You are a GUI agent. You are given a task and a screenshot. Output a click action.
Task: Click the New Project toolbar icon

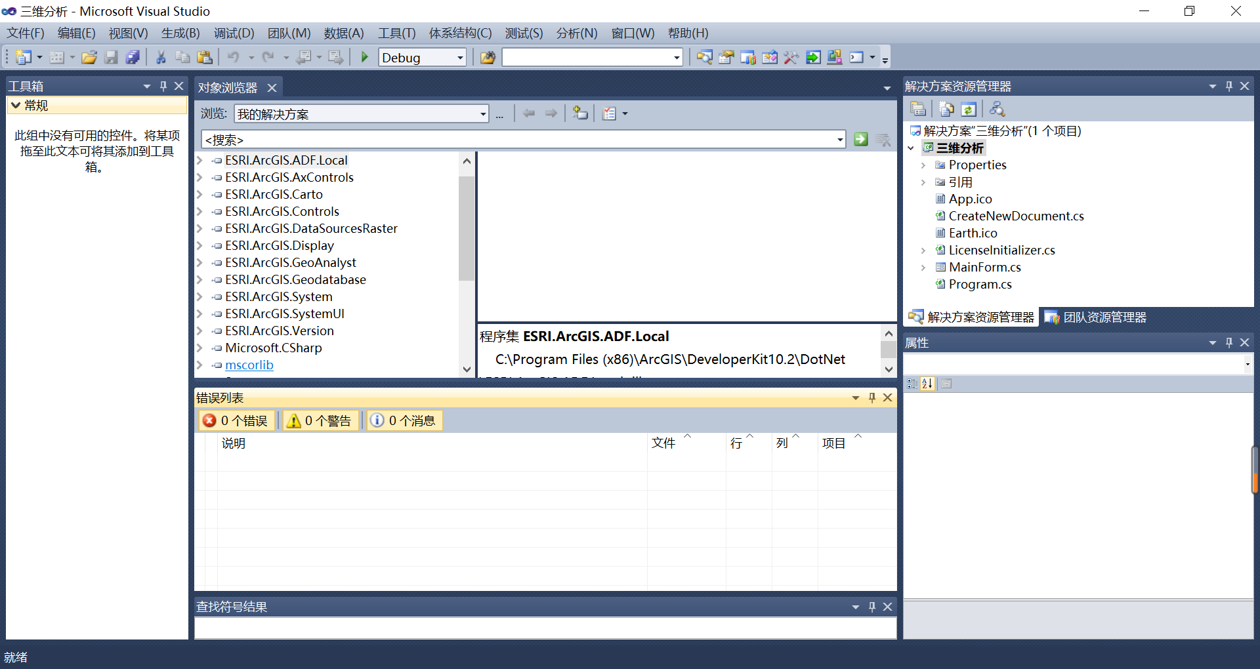click(24, 58)
